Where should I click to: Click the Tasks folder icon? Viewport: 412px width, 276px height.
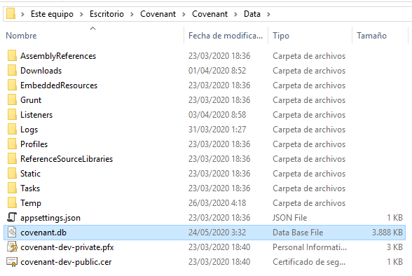tap(12, 188)
